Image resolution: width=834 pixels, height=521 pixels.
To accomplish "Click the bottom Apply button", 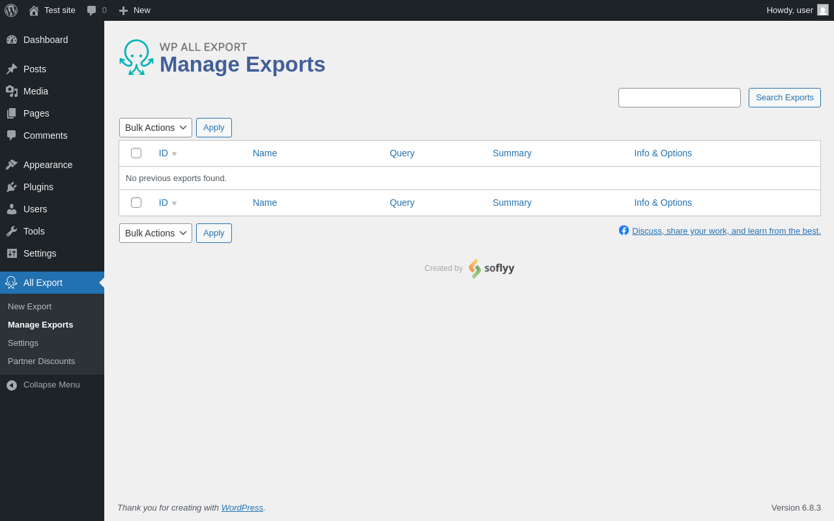I will click(x=214, y=233).
